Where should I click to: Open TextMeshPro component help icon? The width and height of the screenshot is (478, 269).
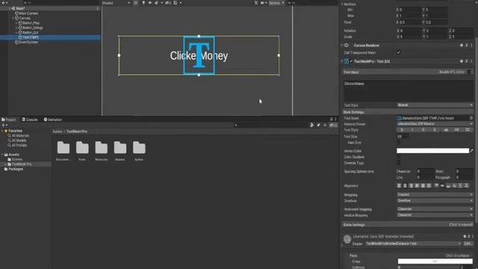[462, 61]
